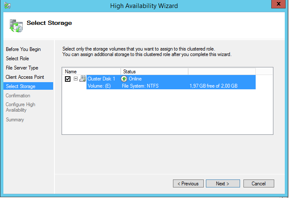Jump to the File Server Type step
Screen dimensions: 289x198
pyautogui.click(x=22, y=68)
